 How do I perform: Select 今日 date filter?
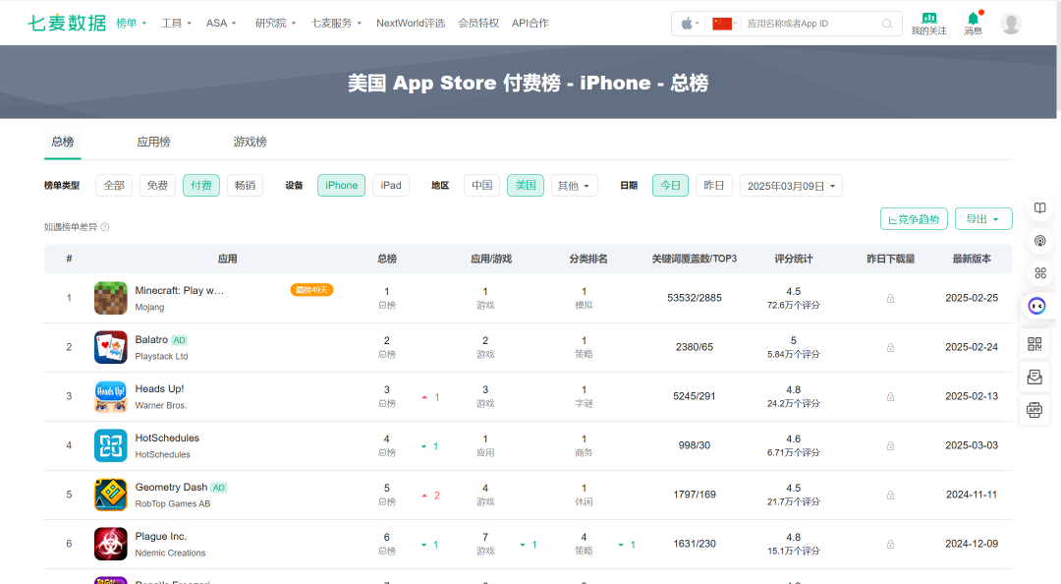pos(671,185)
